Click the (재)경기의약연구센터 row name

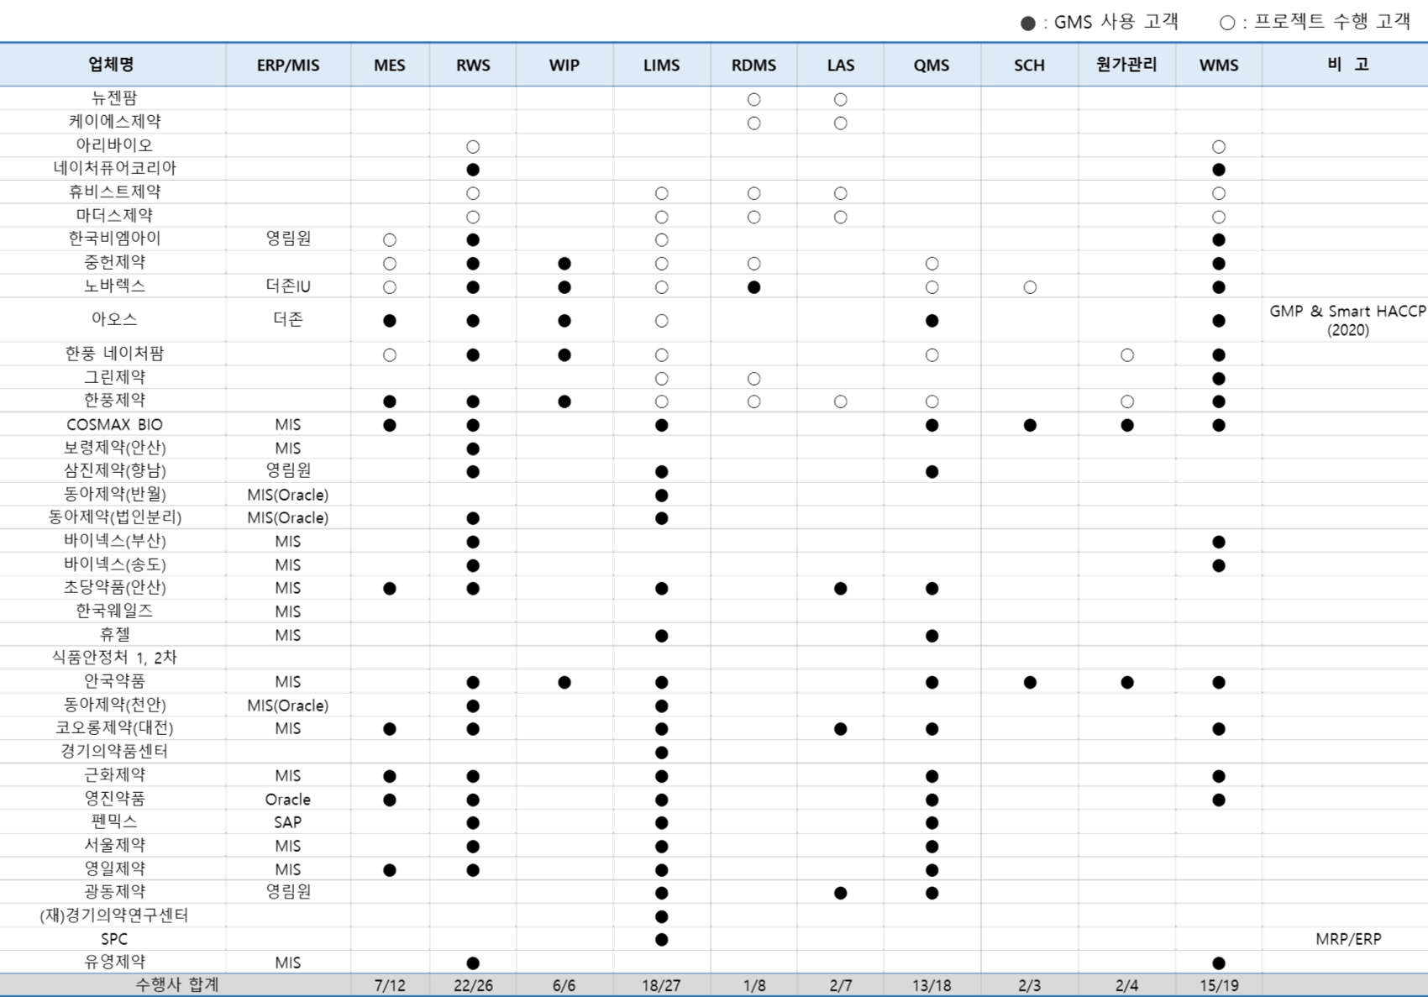point(114,916)
